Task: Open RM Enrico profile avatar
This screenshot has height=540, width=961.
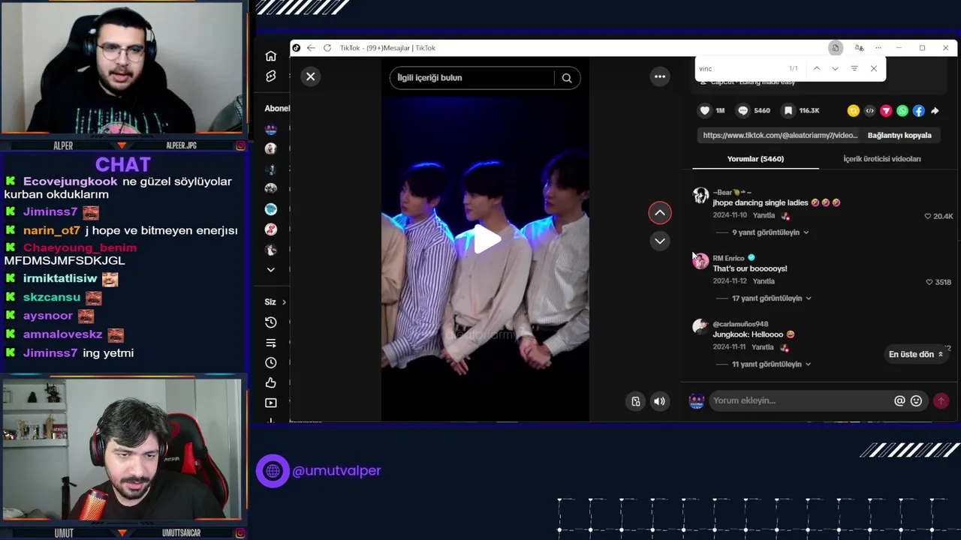Action: (700, 260)
